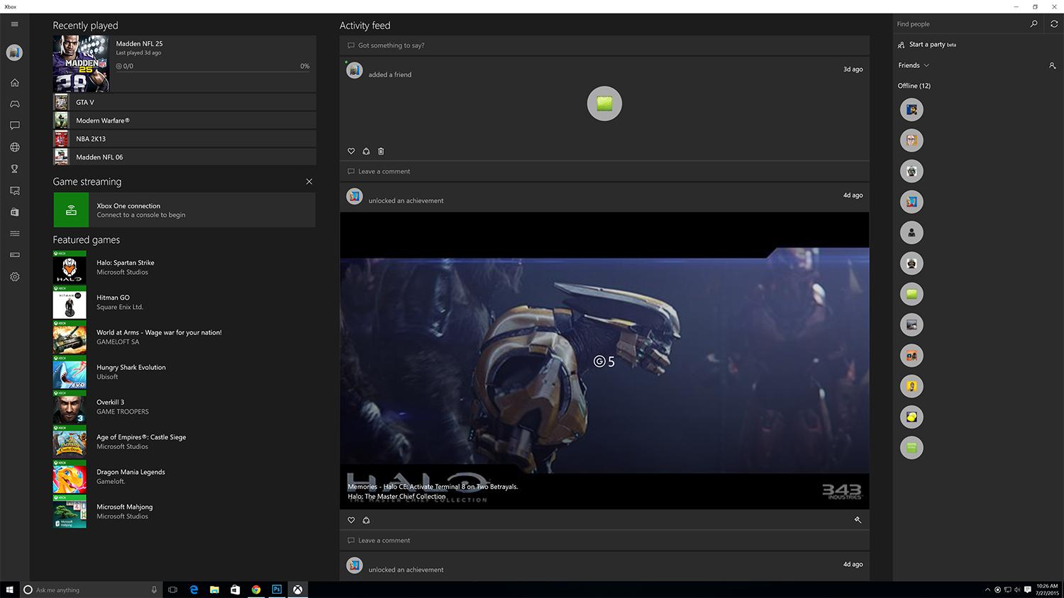1064x598 pixels.
Task: Open Madden NFL 25 recently played cover
Action: (81, 64)
